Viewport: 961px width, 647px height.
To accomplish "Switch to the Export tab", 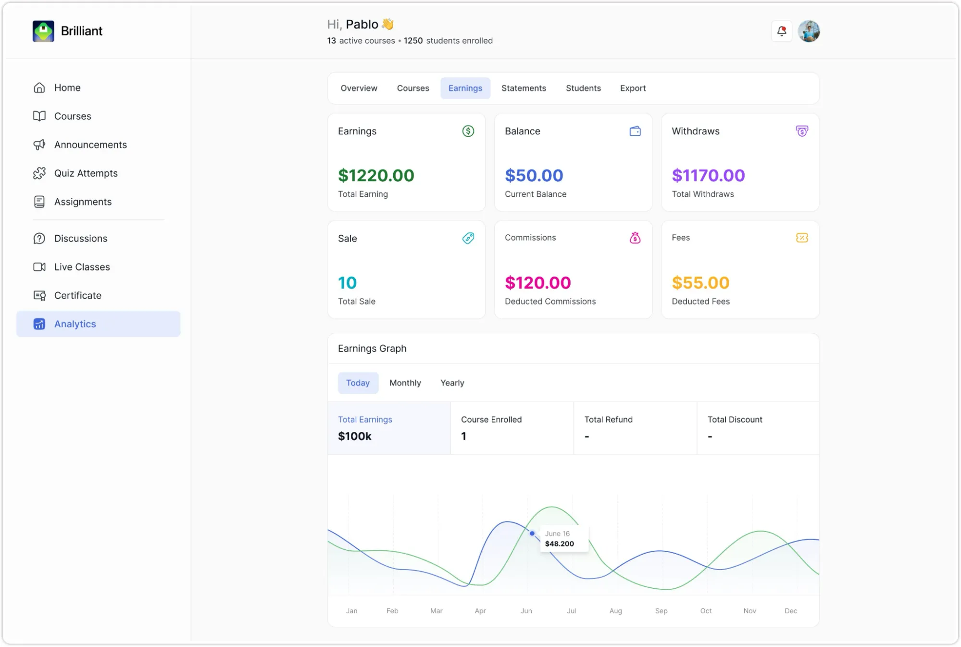I will [x=633, y=89].
